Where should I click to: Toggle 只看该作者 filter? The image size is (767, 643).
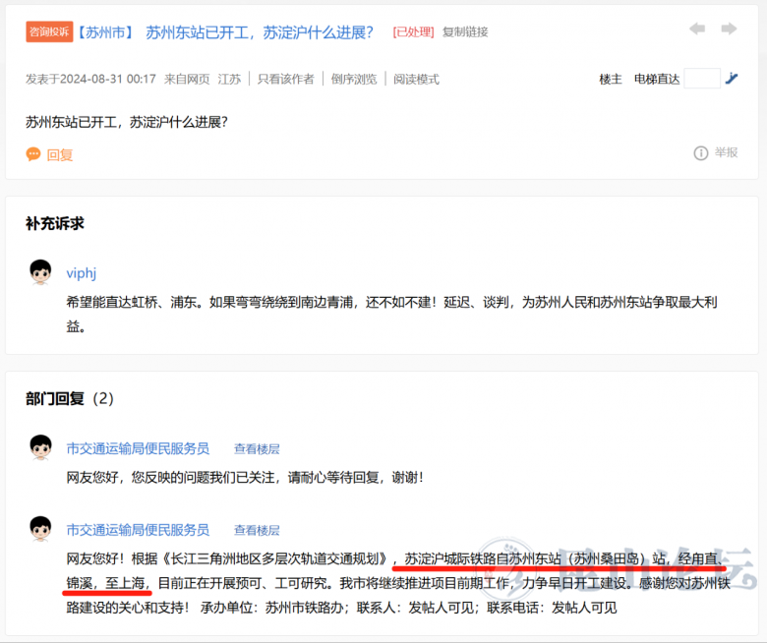(286, 79)
